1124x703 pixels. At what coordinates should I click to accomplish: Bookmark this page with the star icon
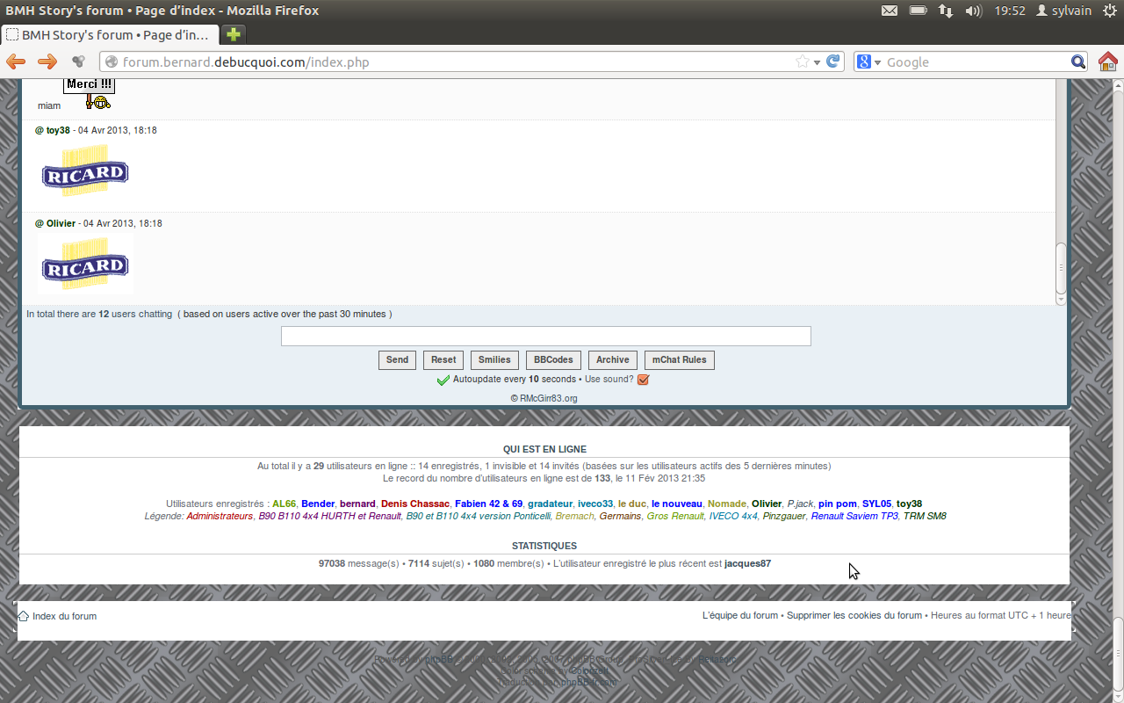[802, 62]
